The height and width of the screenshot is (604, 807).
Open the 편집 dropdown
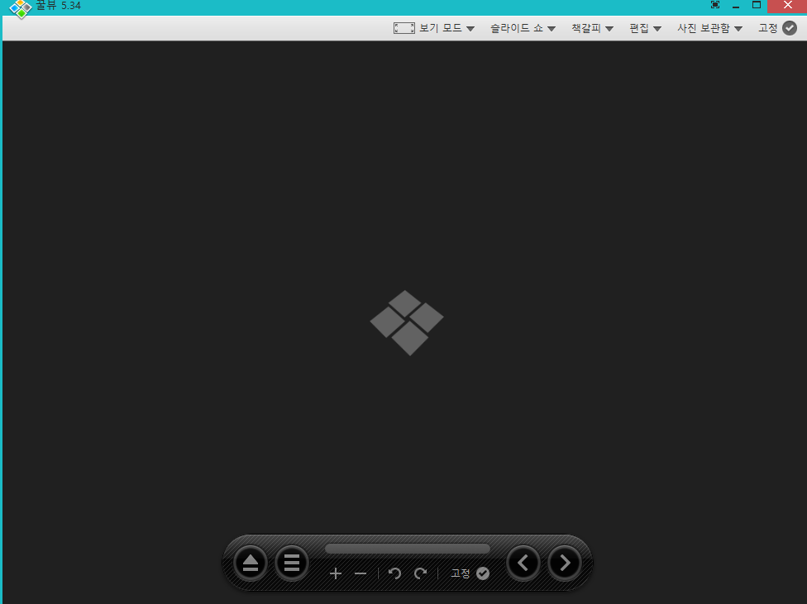pyautogui.click(x=646, y=28)
